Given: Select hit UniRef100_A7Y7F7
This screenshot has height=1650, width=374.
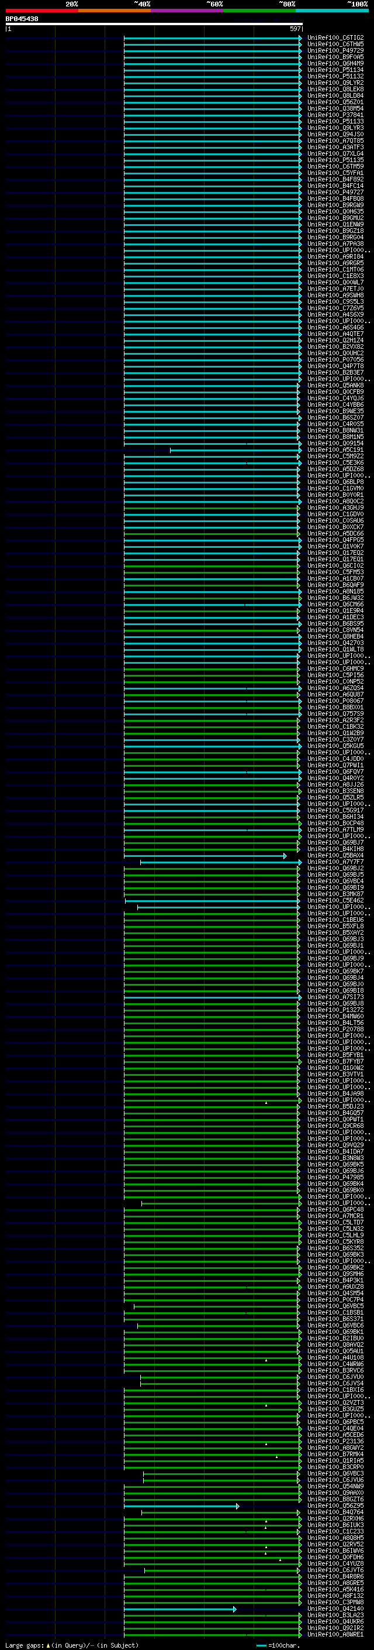Looking at the screenshot, I should 335,862.
